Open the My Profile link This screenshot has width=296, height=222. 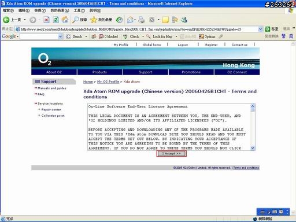[x=121, y=45]
